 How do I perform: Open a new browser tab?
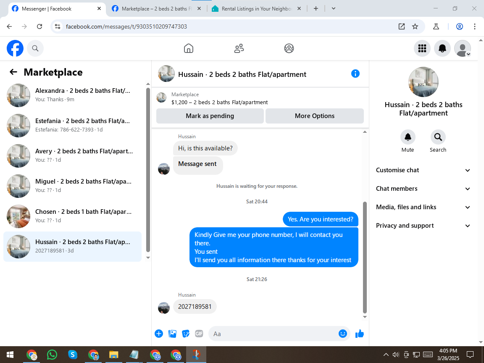316,9
